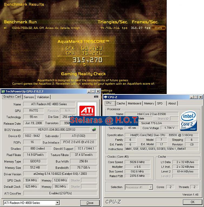Maximize the CPU-Z window
Viewport: 204px width, 207px height.
pyautogui.click(x=196, y=97)
